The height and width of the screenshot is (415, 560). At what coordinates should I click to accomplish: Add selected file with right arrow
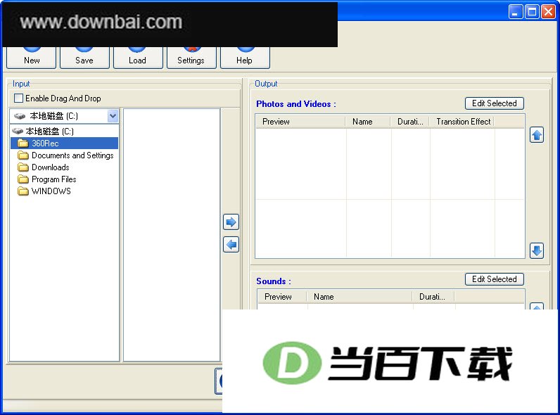[231, 222]
